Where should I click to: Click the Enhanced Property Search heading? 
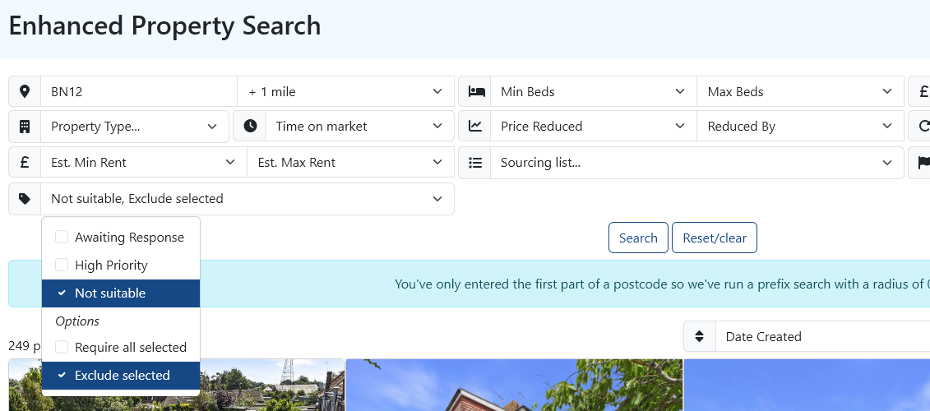165,26
